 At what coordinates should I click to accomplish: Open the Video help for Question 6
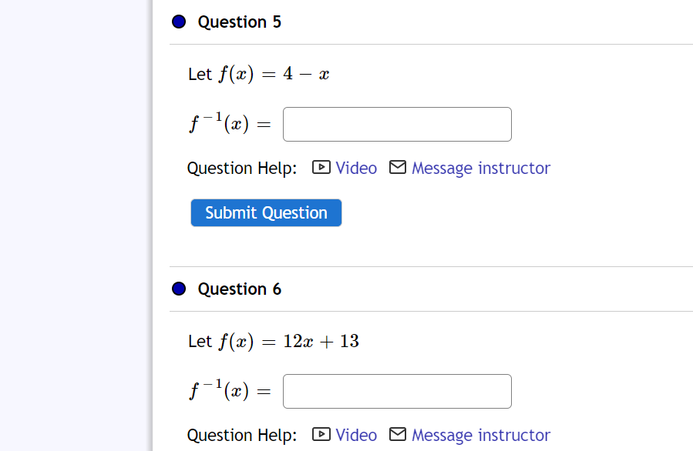click(356, 435)
